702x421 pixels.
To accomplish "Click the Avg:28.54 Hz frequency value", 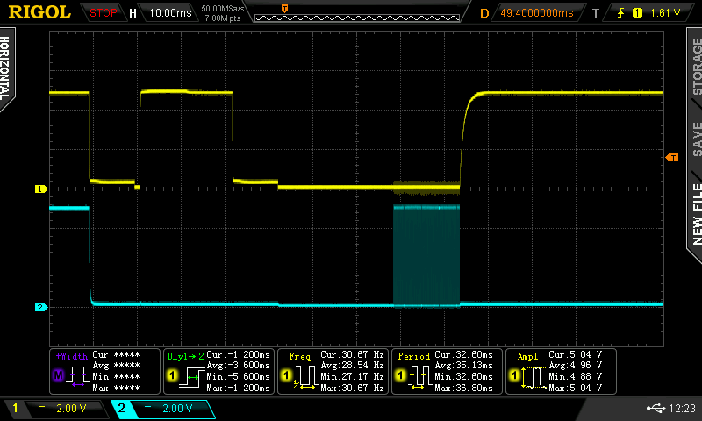I will tap(353, 366).
